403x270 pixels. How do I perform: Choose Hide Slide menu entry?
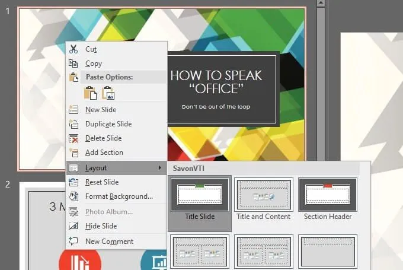coord(116,226)
